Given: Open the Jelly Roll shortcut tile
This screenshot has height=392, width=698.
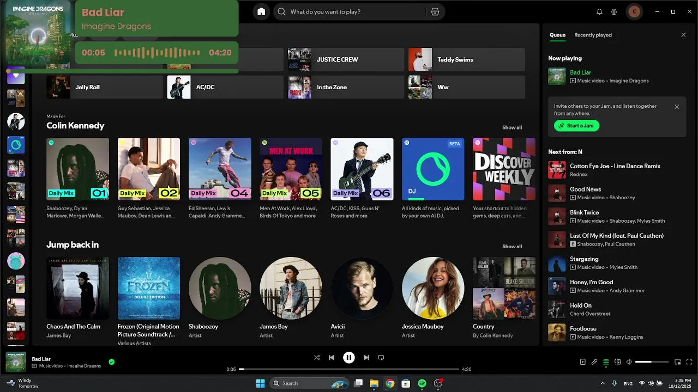Looking at the screenshot, I should coord(105,87).
